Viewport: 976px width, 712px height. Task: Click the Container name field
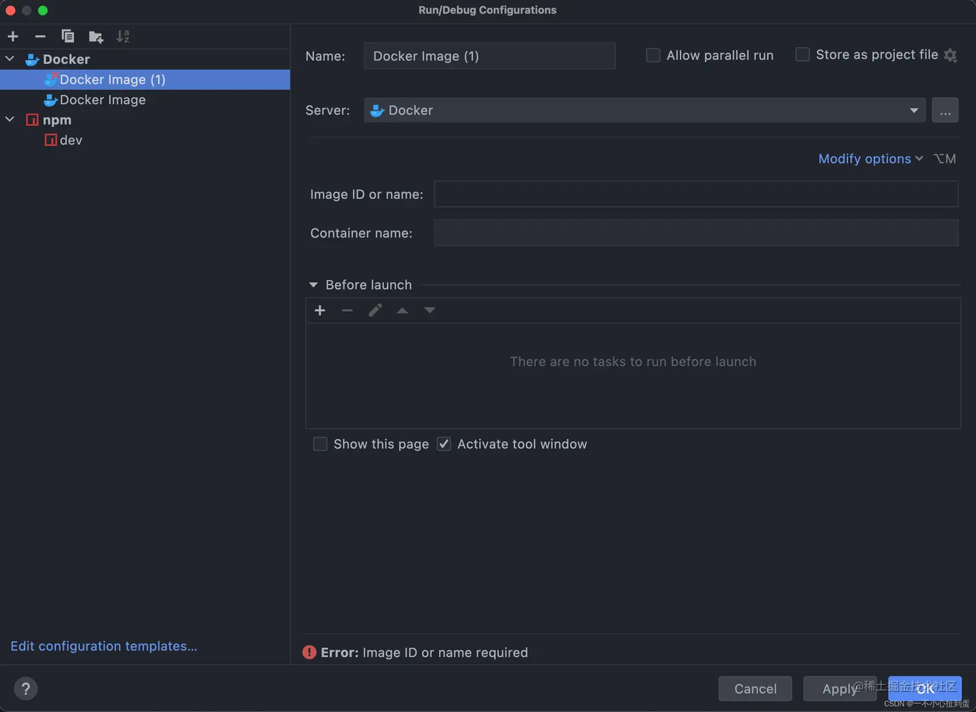click(696, 233)
